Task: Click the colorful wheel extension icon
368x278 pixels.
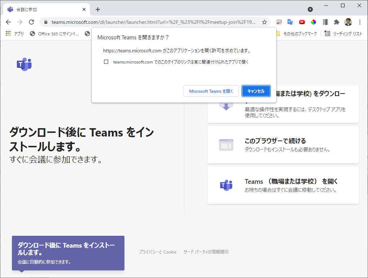Action: tap(313, 22)
